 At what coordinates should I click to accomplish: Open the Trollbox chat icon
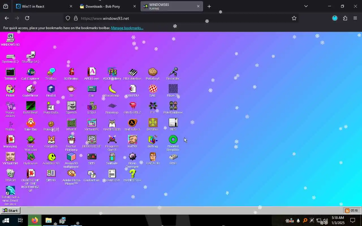click(x=51, y=74)
